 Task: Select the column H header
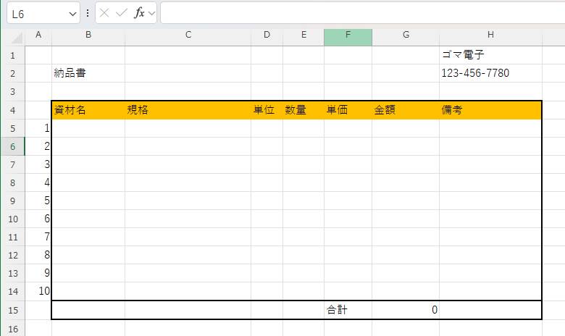coord(490,35)
